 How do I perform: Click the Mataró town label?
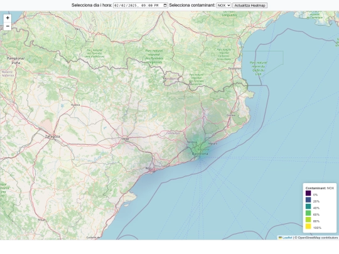point(213,143)
